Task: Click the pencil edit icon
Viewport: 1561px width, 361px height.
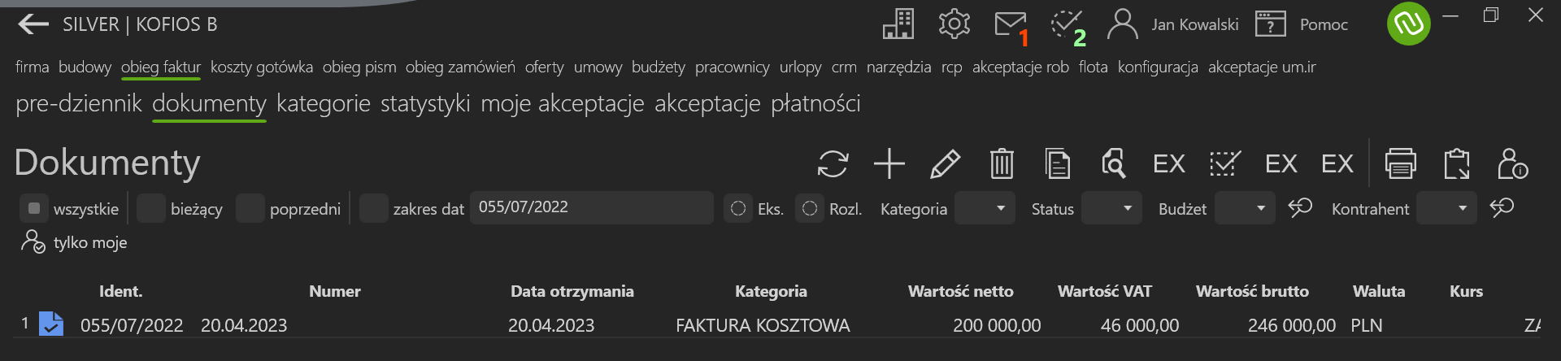Action: tap(945, 163)
